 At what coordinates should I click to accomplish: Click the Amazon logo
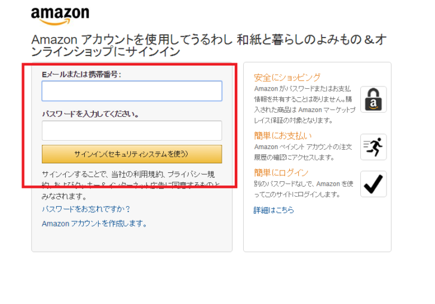tap(60, 16)
